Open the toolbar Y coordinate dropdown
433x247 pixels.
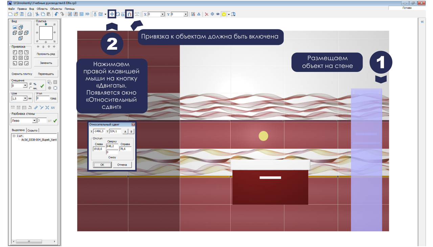coord(186,14)
